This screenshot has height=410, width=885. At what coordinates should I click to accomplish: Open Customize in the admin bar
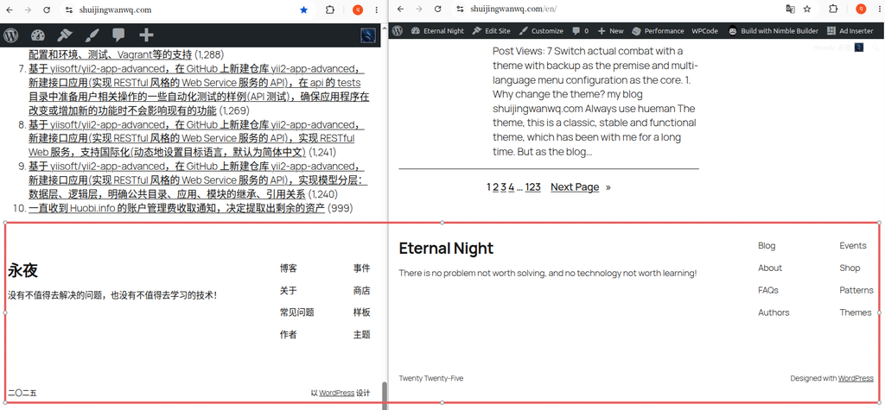[541, 31]
